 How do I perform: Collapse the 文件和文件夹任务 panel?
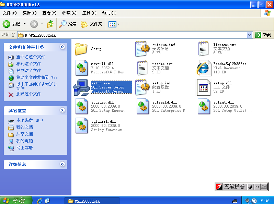coord(62,47)
